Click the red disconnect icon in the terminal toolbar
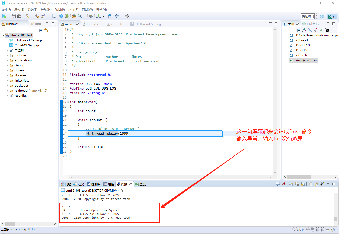 [283, 184]
